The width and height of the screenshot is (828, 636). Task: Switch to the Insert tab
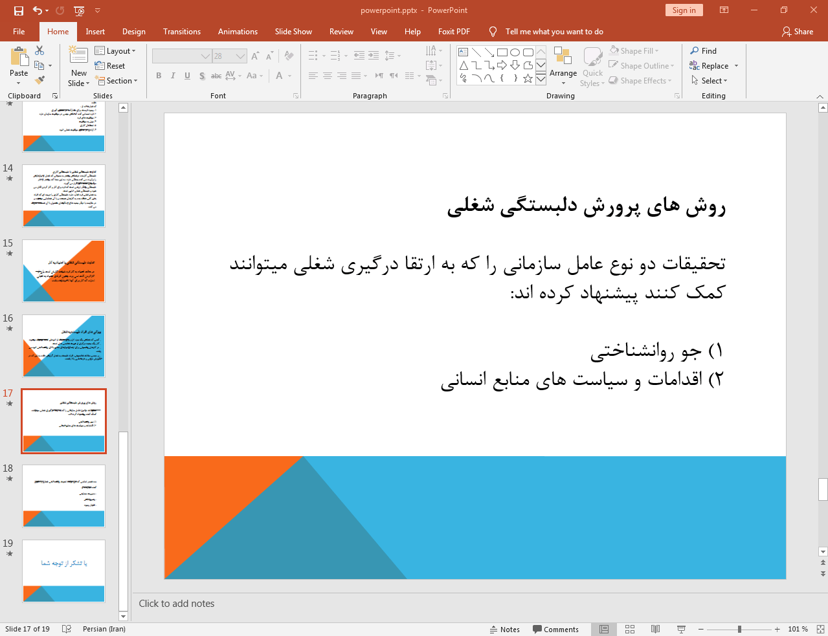(x=95, y=32)
